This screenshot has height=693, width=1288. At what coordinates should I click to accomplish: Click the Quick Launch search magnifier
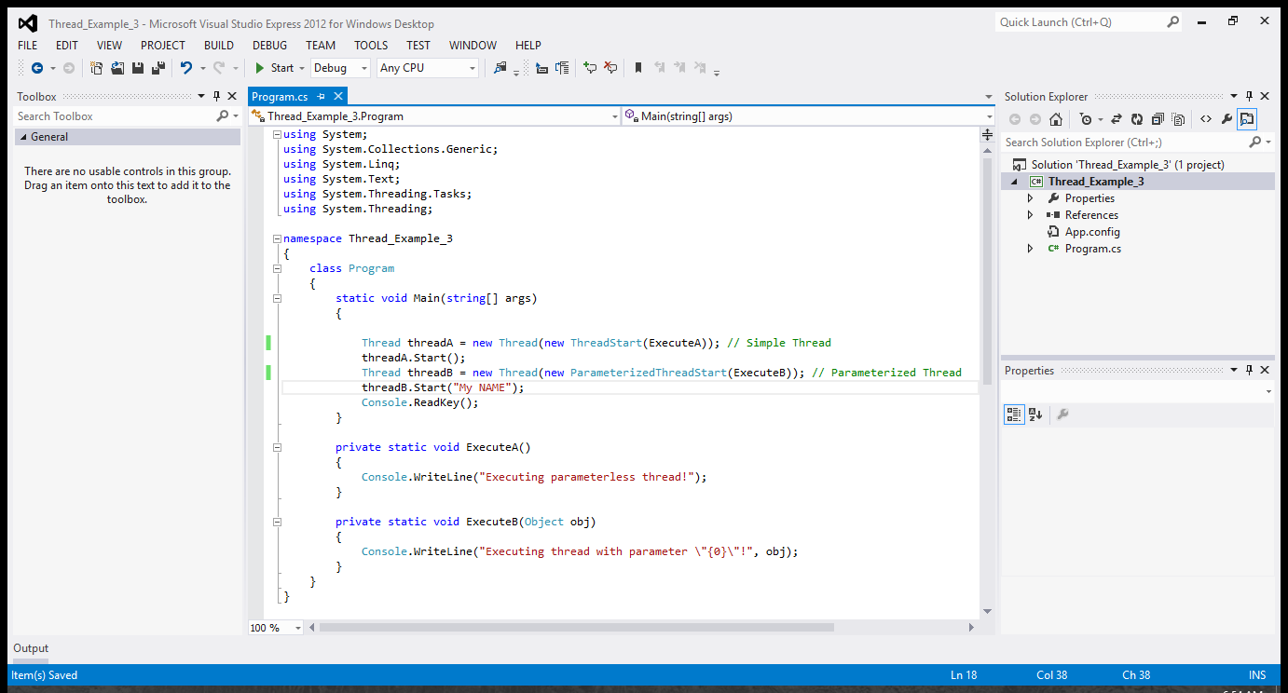pos(1173,22)
